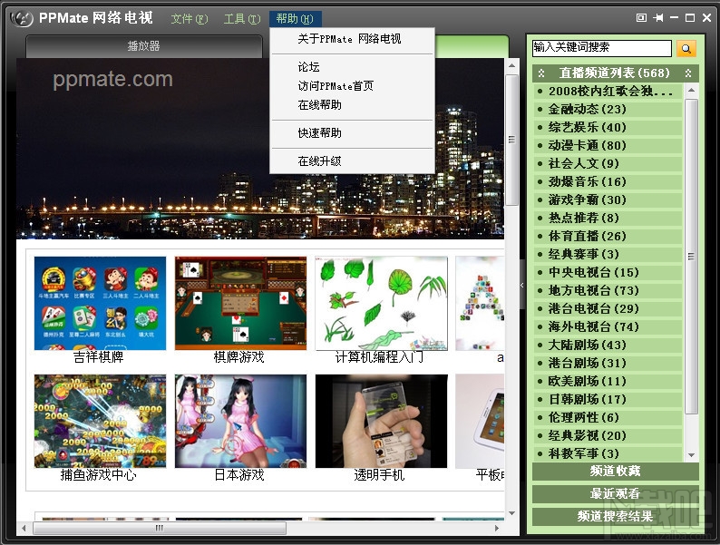Open 吉祥棋牌 thumbnail
720x545 pixels.
coord(100,304)
